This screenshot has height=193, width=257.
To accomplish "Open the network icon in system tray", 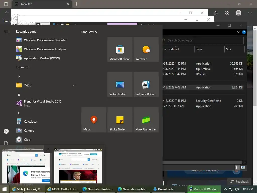I will coord(231,189).
